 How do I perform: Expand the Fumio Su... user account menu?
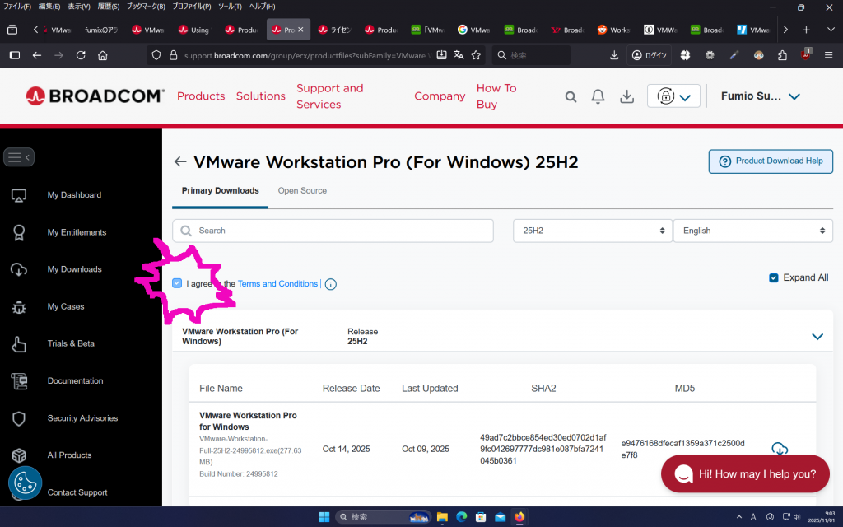pyautogui.click(x=760, y=96)
